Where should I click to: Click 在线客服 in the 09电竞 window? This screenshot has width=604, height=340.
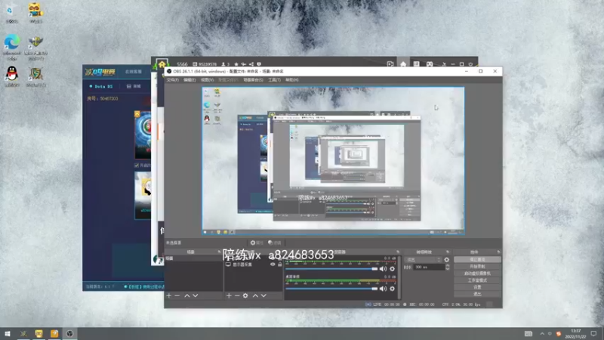[134, 72]
